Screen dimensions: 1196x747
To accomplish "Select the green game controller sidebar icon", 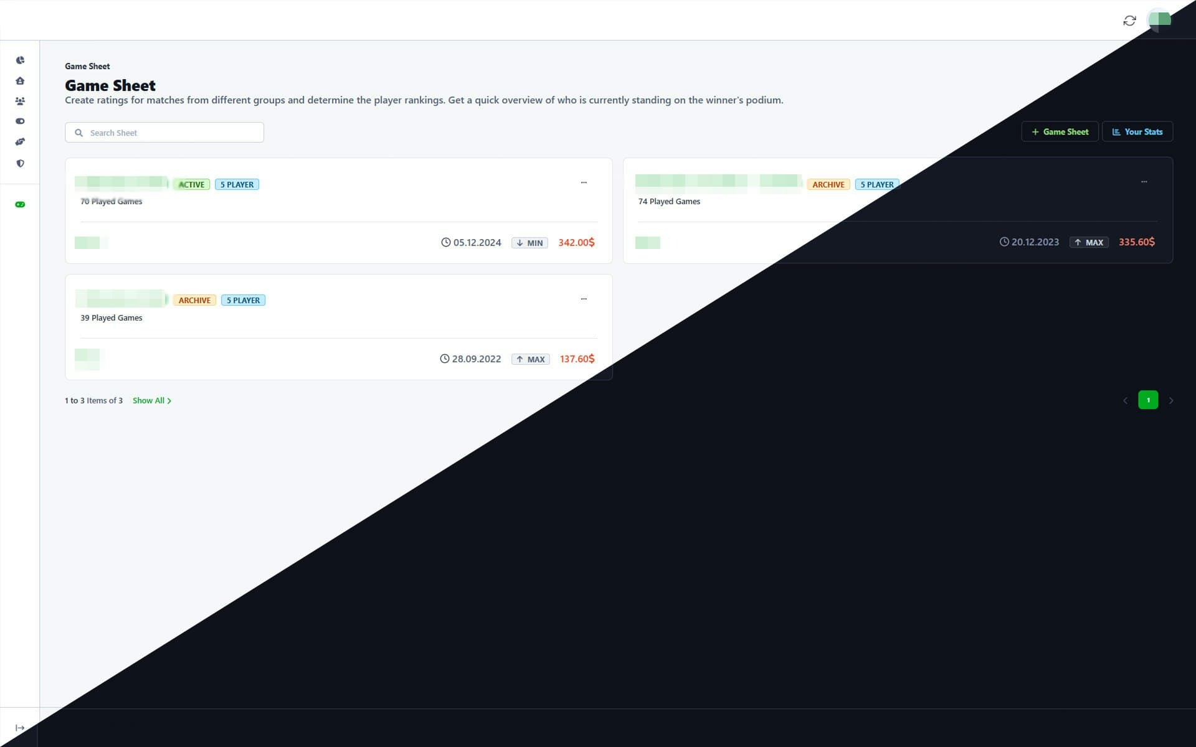I will pyautogui.click(x=20, y=204).
